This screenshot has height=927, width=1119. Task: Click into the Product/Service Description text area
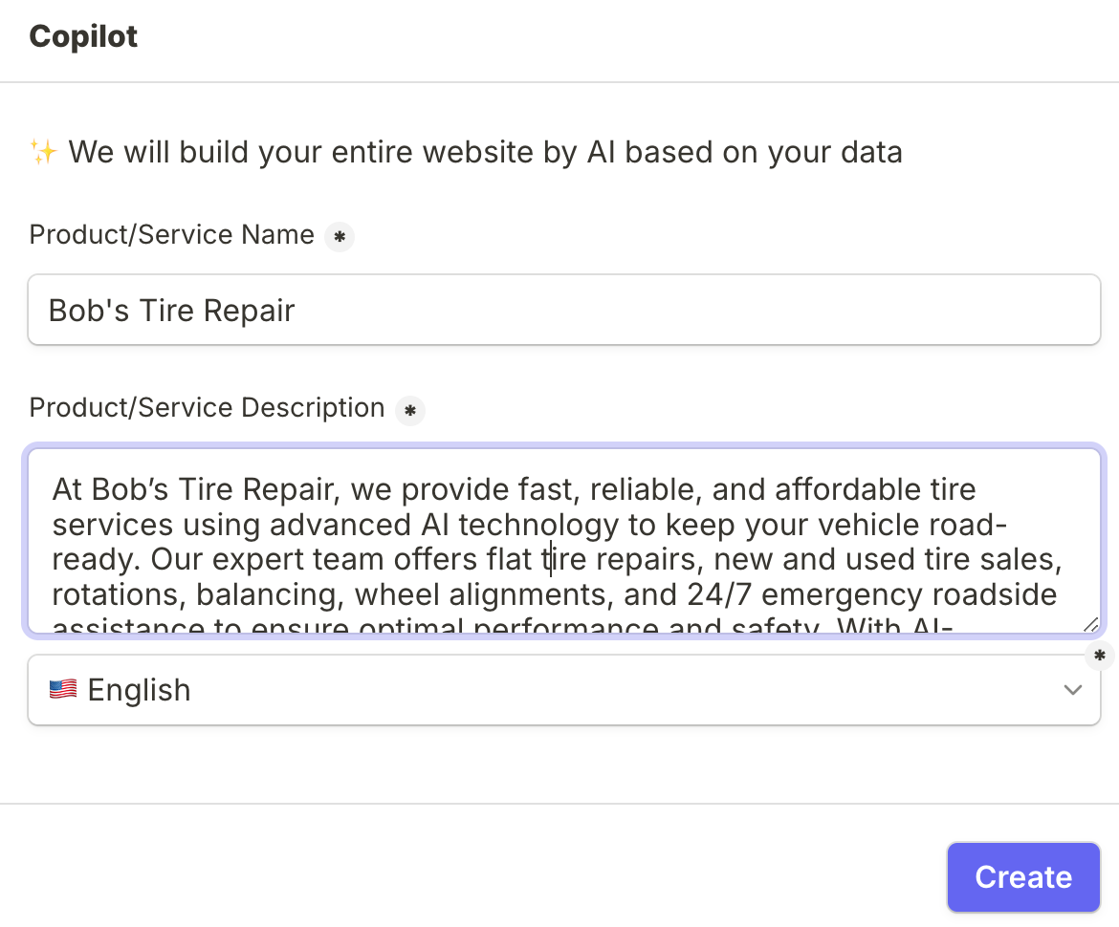point(563,541)
